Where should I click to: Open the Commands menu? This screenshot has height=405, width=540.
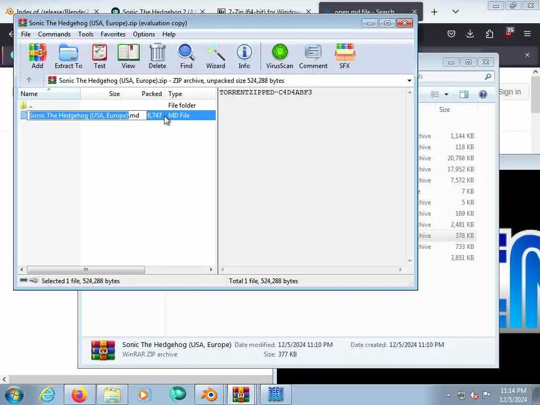(54, 34)
